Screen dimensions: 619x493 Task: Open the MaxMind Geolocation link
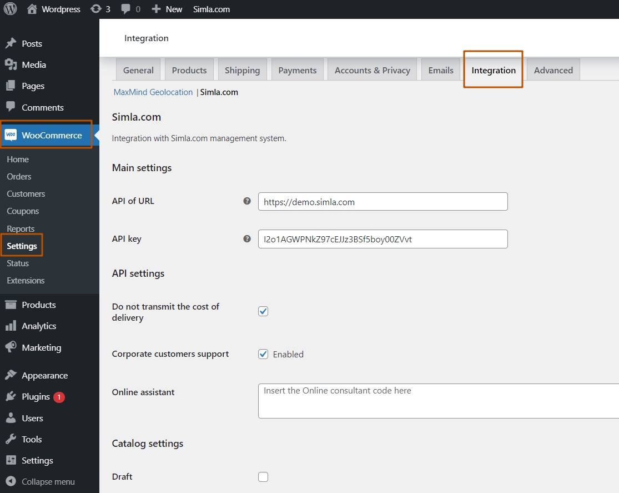click(153, 92)
